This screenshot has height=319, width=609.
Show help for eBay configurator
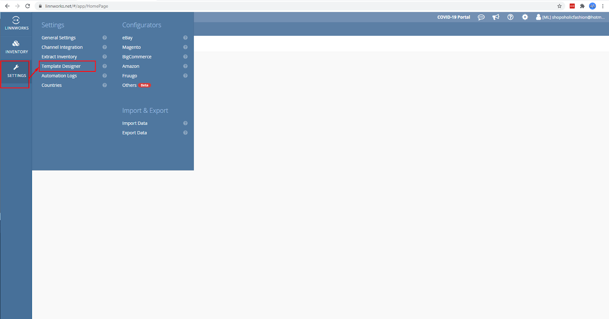[185, 38]
